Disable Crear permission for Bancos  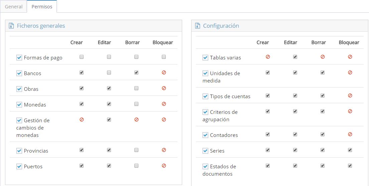(x=82, y=72)
